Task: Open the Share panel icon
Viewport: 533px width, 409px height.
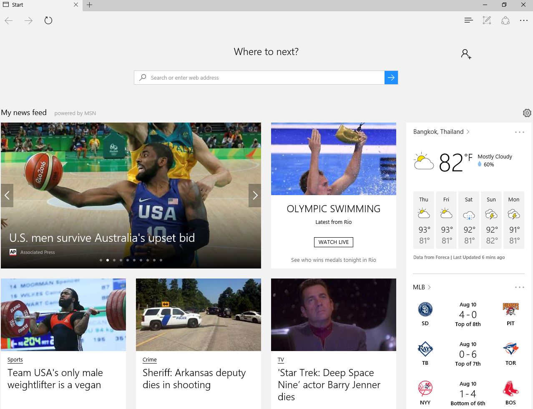Action: click(x=505, y=20)
